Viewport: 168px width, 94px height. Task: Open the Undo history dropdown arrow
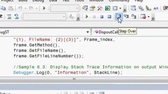coord(25,8)
